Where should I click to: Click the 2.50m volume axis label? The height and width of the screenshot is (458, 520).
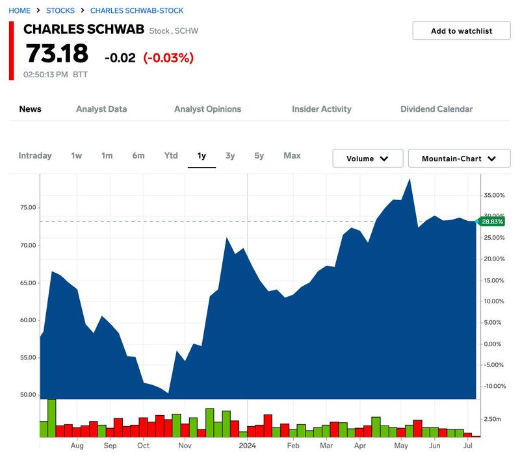[x=493, y=419]
